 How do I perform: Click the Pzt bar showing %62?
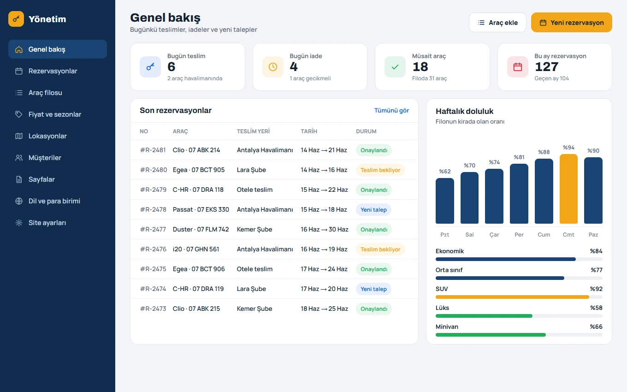point(445,201)
